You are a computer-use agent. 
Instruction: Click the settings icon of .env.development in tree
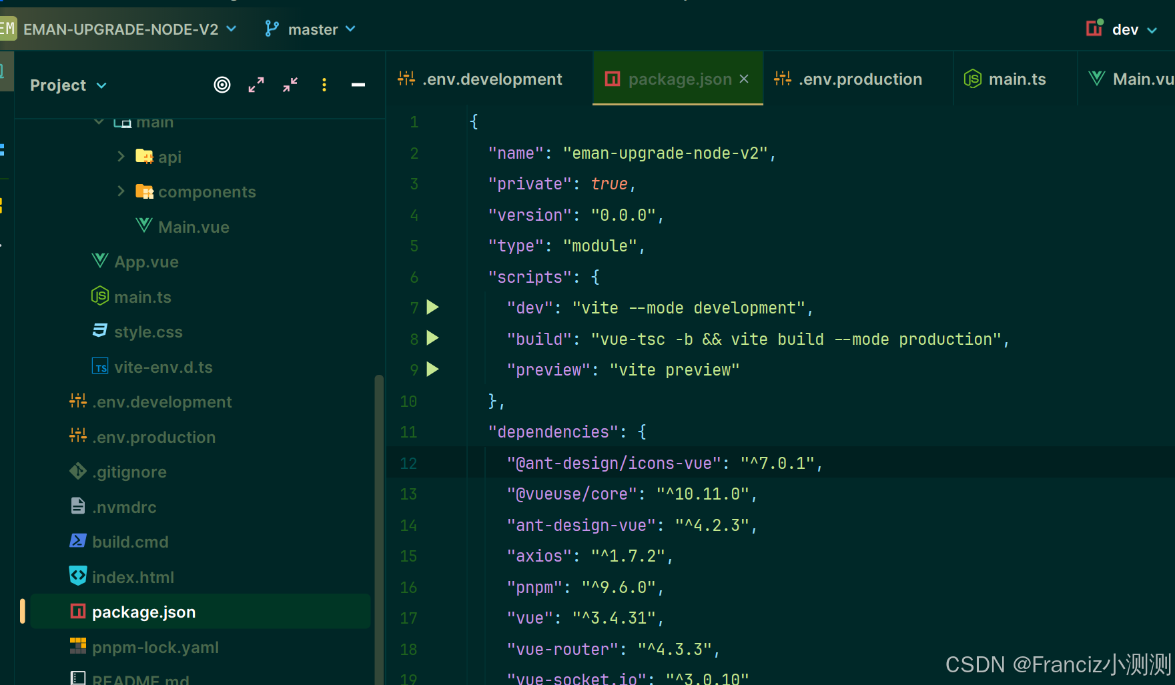click(x=78, y=401)
